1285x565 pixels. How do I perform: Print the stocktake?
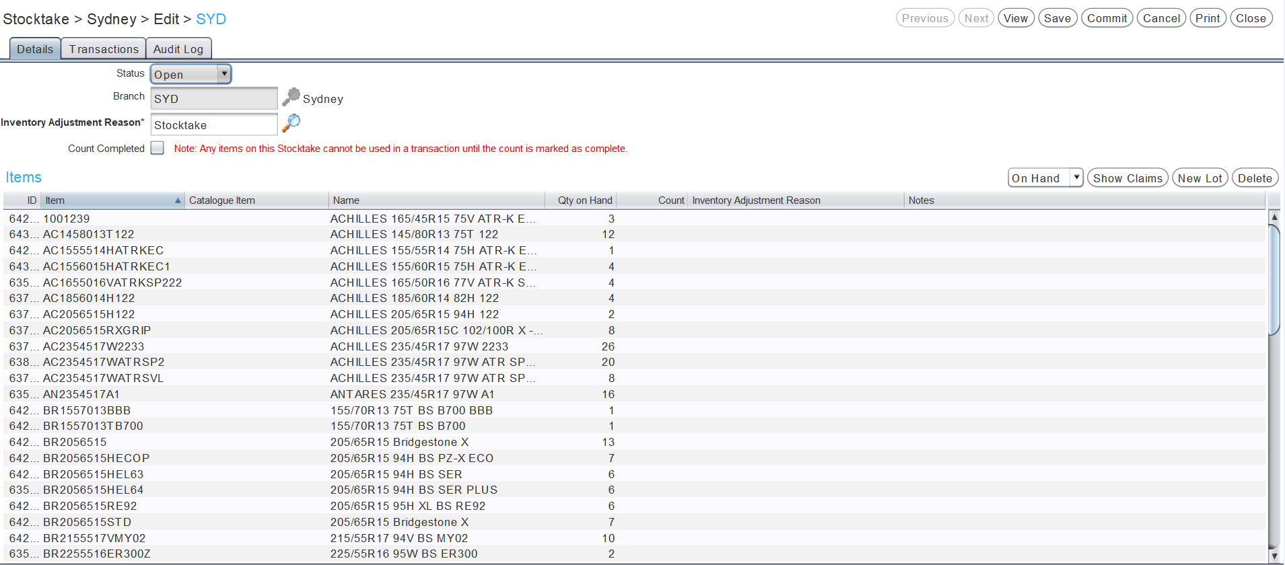pos(1208,18)
